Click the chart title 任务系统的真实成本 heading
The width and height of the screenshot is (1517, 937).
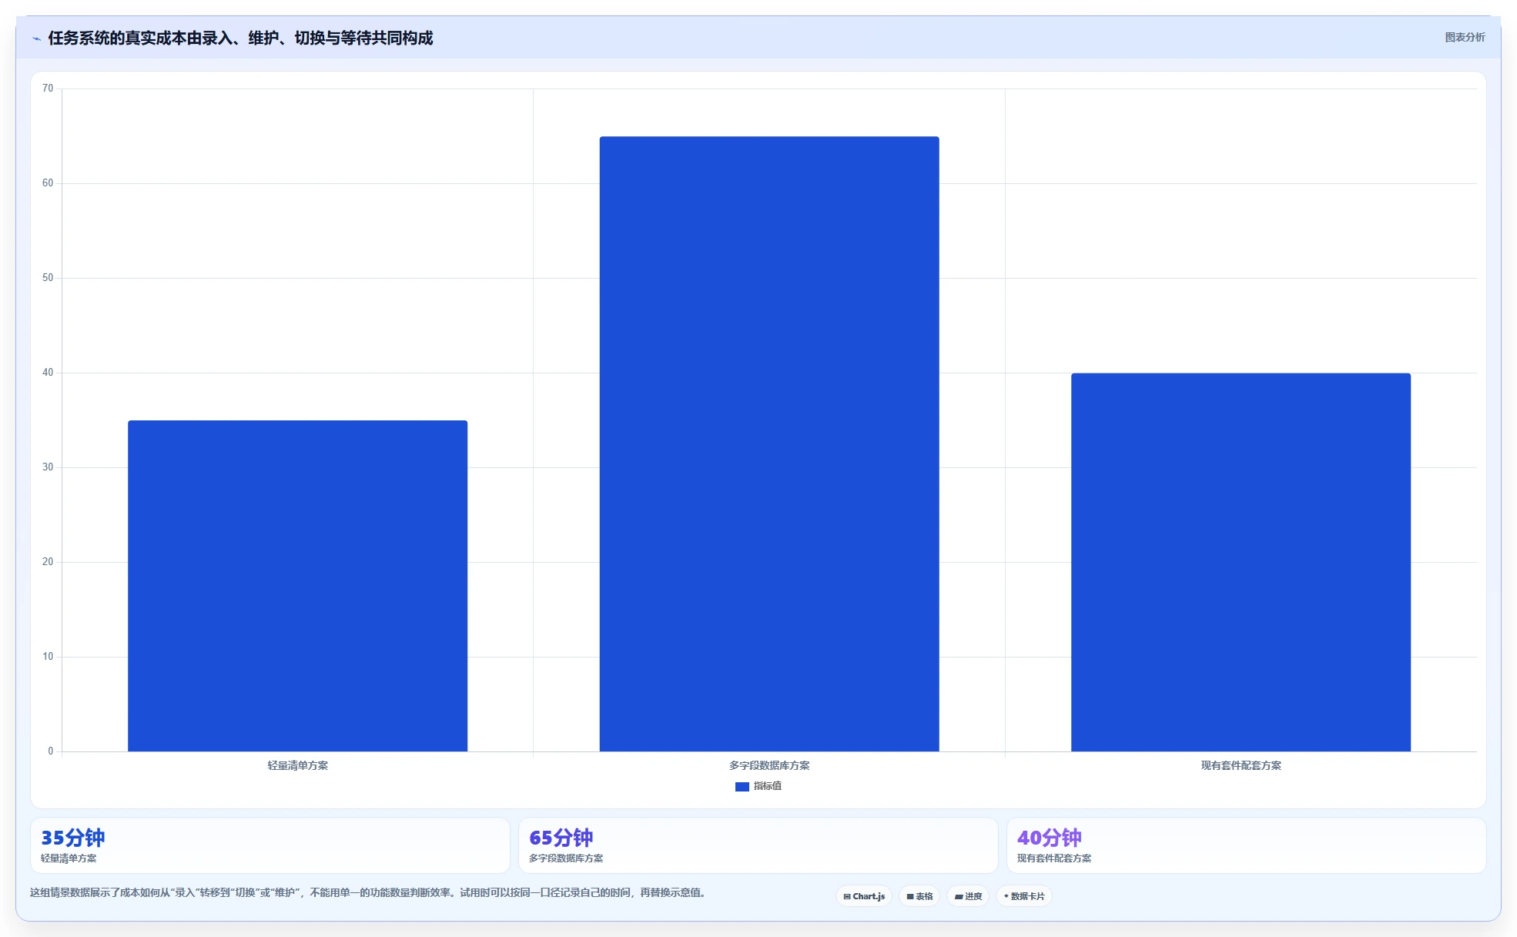[x=240, y=38]
